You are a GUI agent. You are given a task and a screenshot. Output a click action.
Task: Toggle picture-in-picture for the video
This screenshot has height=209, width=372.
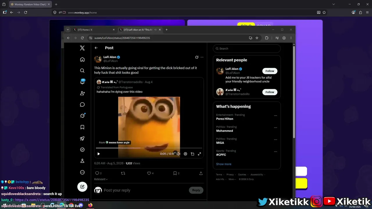[192, 154]
